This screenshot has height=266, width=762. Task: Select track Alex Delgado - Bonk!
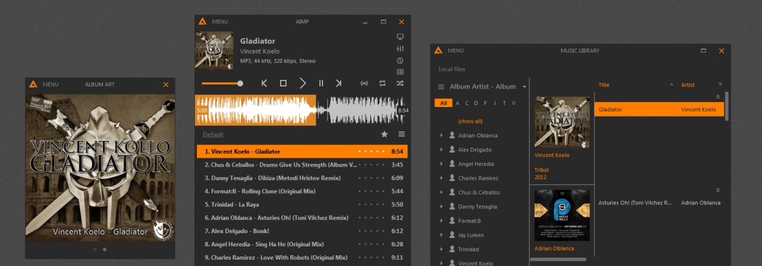click(x=302, y=231)
